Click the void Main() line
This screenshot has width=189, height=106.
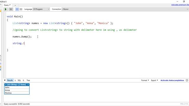coord(15,16)
